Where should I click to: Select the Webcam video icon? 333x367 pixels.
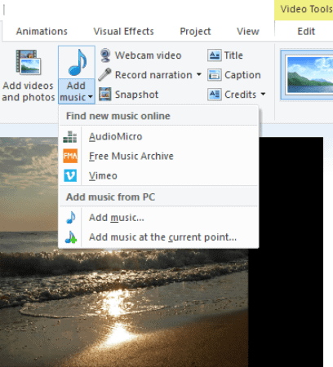click(105, 55)
